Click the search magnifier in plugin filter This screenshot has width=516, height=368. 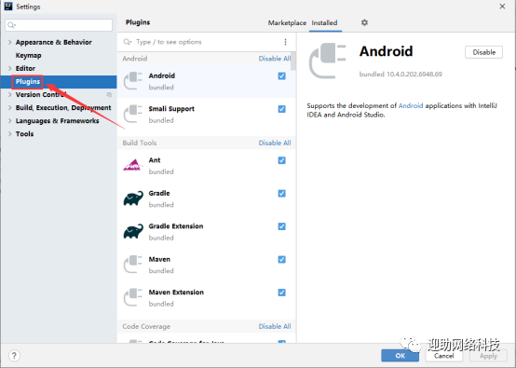128,42
